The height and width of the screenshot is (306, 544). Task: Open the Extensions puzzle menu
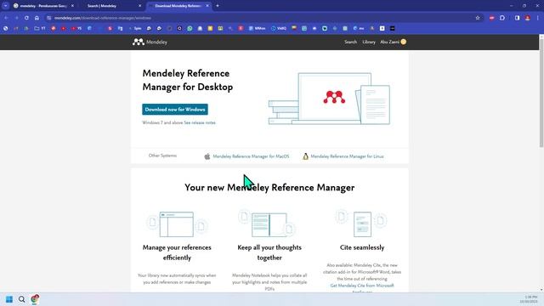(502, 18)
